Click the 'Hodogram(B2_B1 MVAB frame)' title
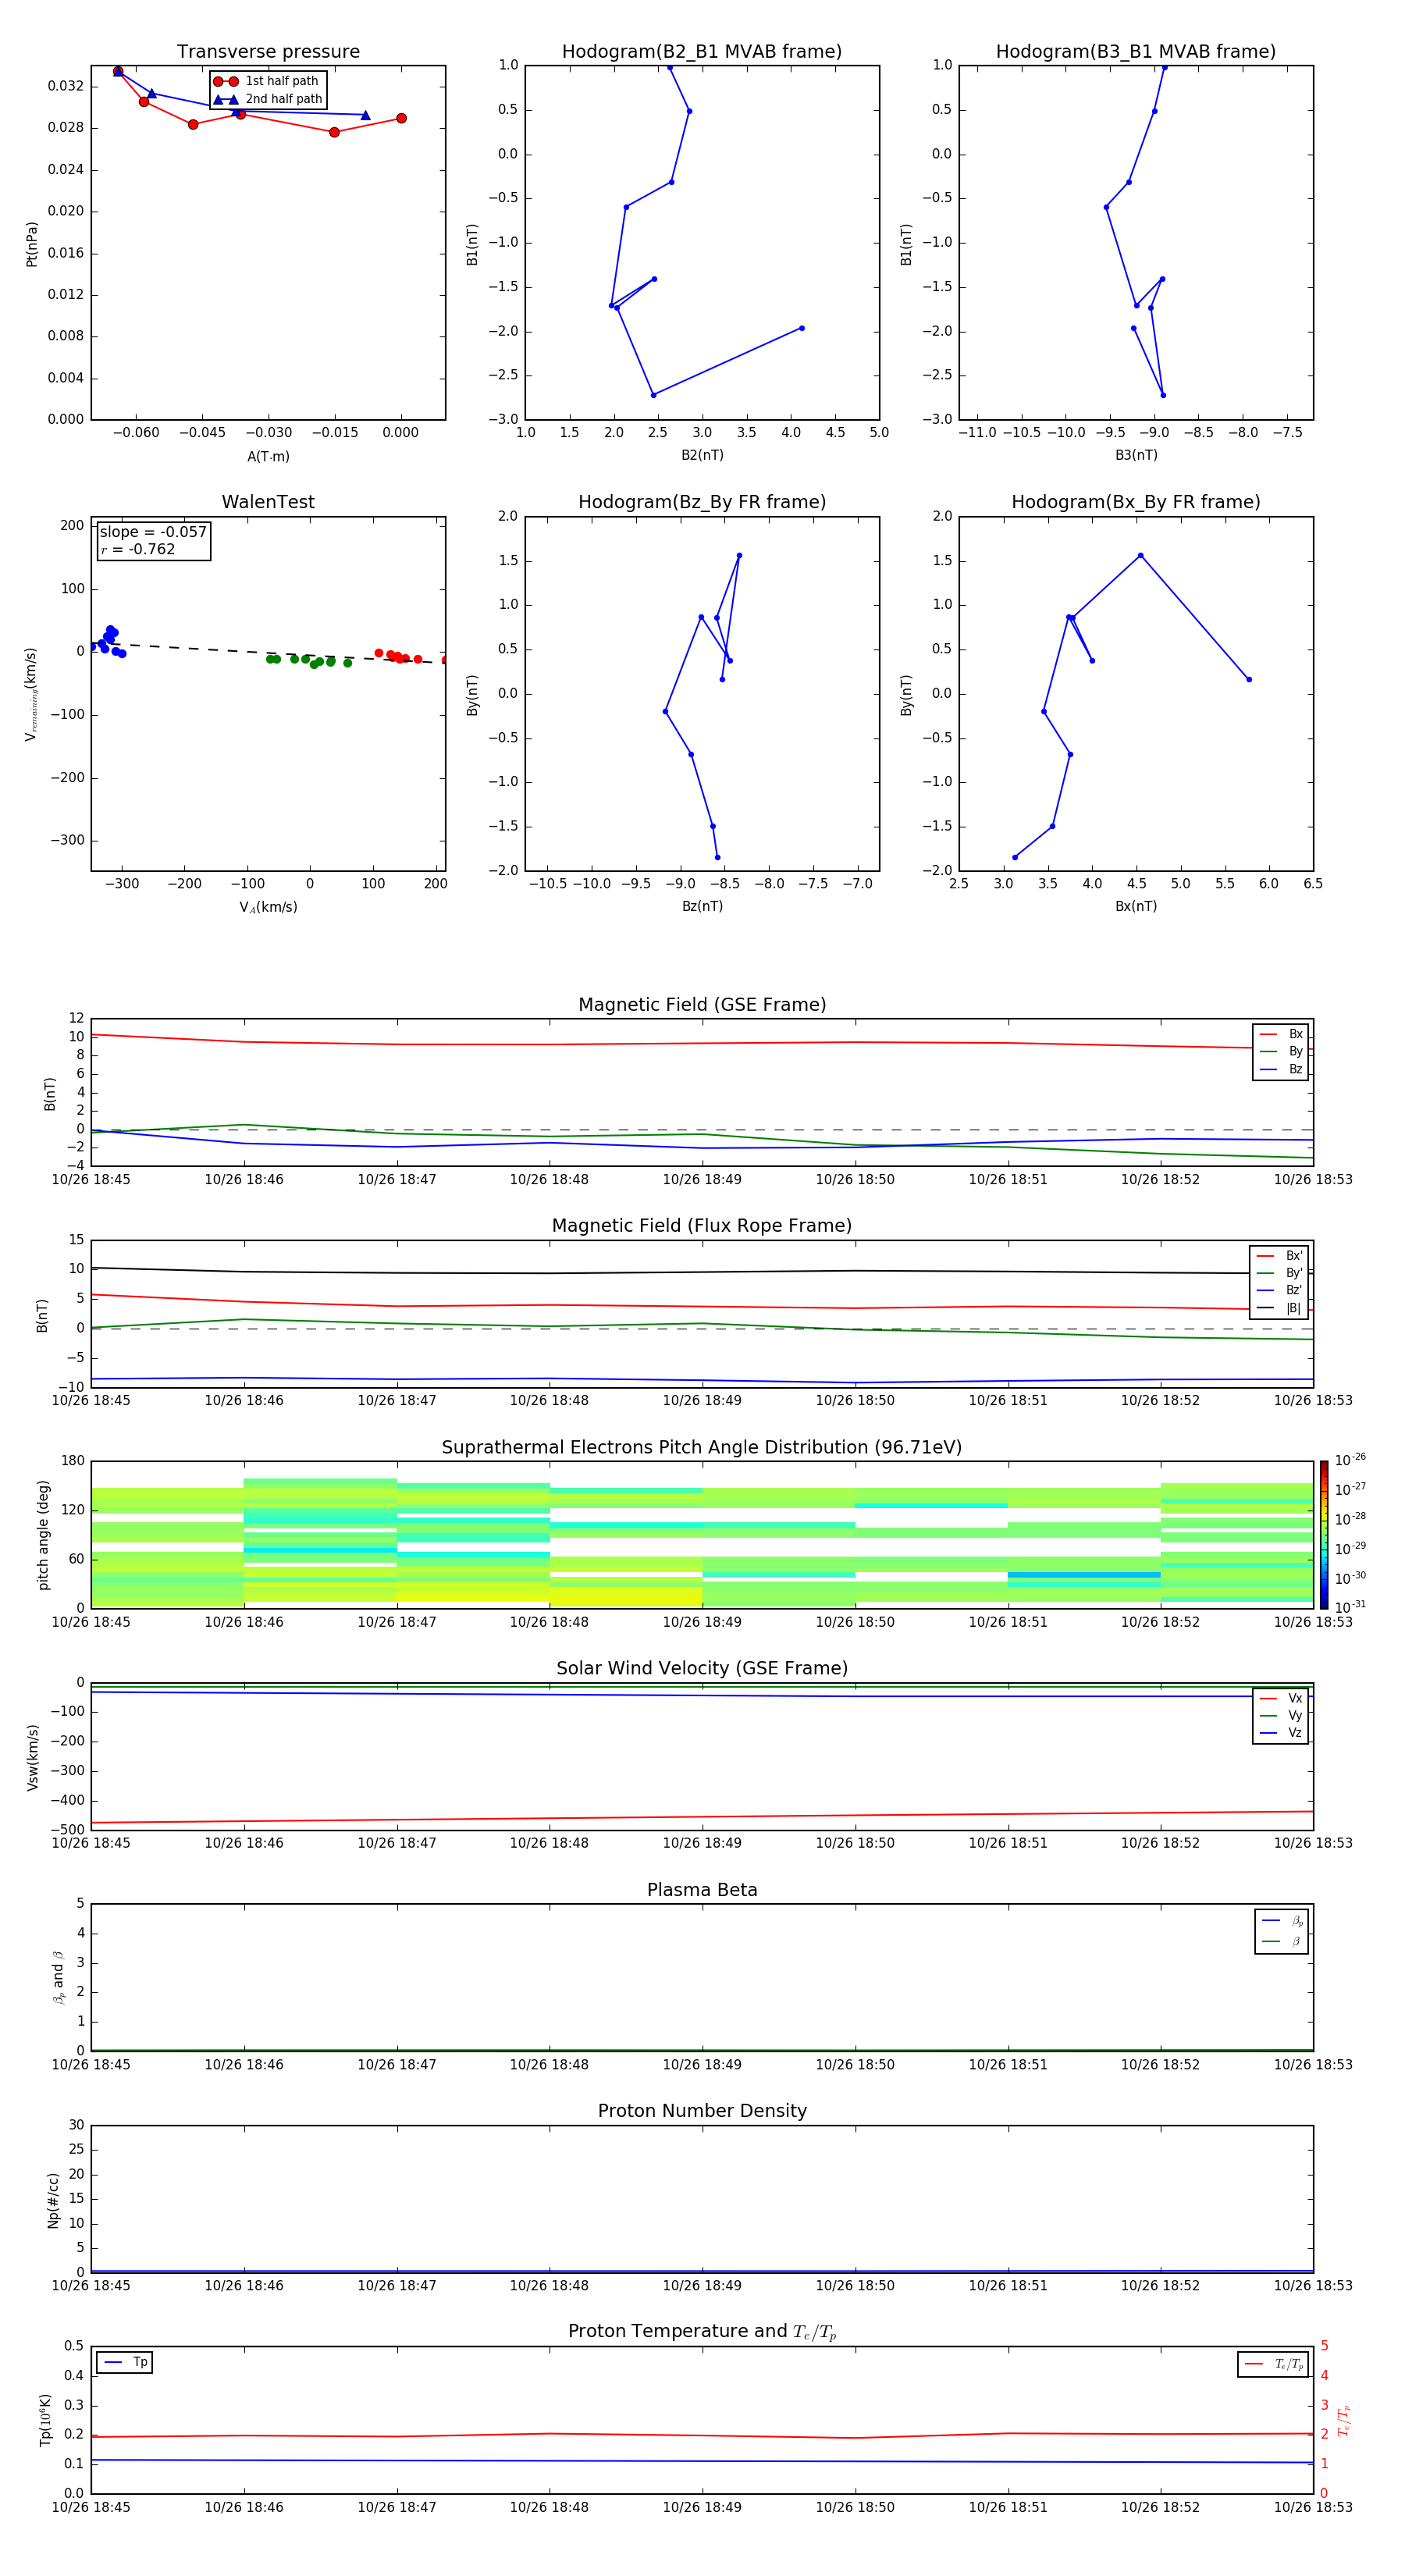The image size is (1405, 2576). (x=702, y=52)
